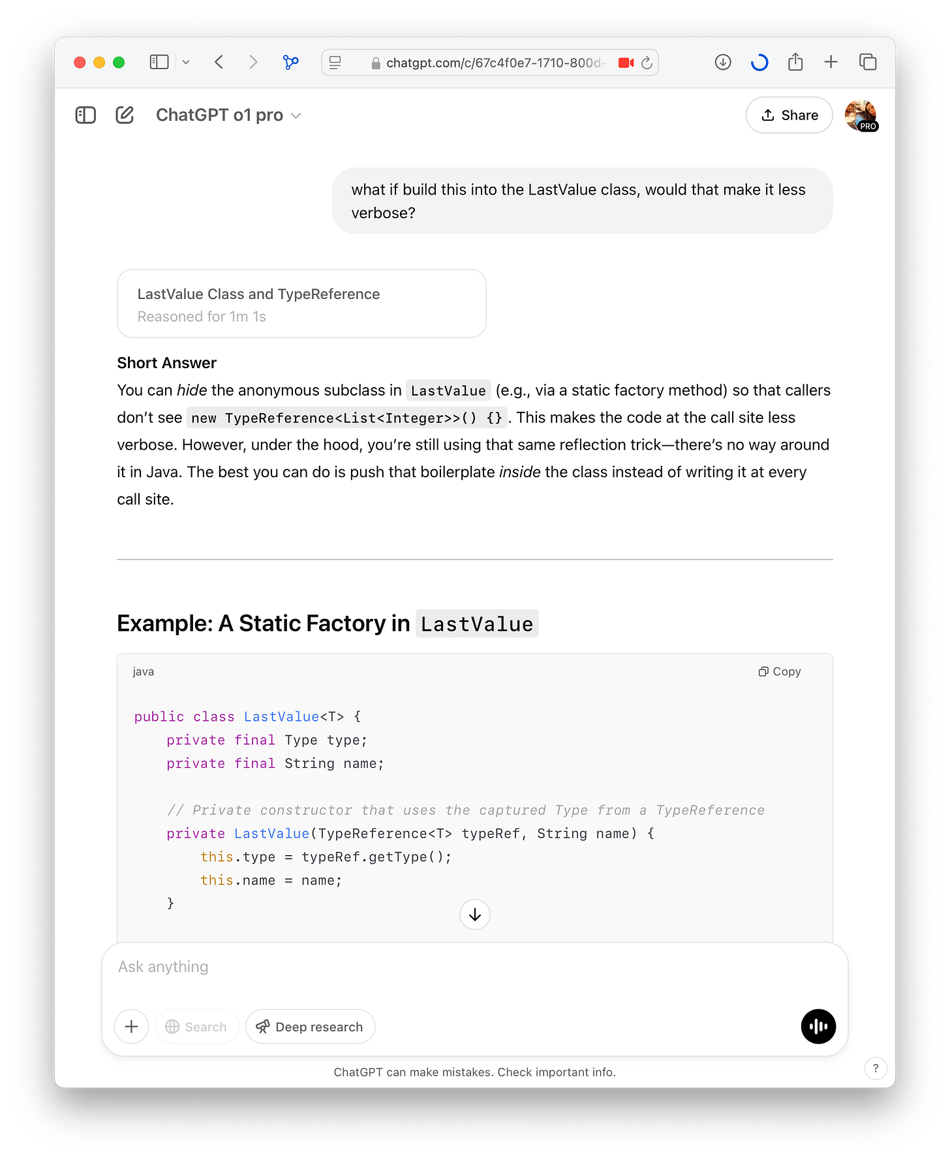The width and height of the screenshot is (950, 1160).
Task: Toggle the Deep research option
Action: [310, 1027]
